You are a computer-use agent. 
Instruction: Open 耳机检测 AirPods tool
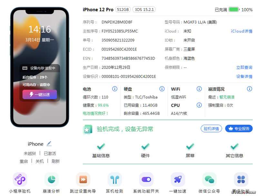(115, 179)
